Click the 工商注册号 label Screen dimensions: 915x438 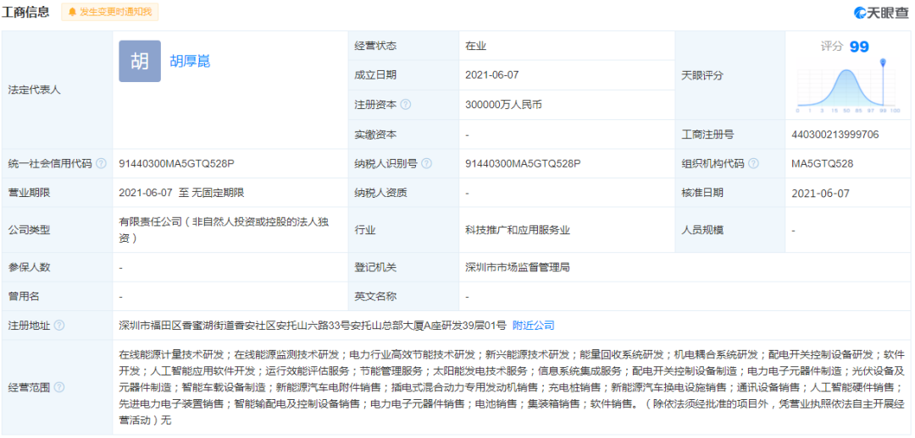coord(707,134)
